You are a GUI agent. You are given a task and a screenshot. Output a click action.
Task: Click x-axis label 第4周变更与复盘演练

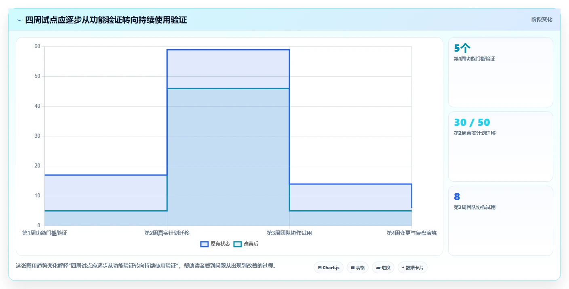[x=411, y=233]
